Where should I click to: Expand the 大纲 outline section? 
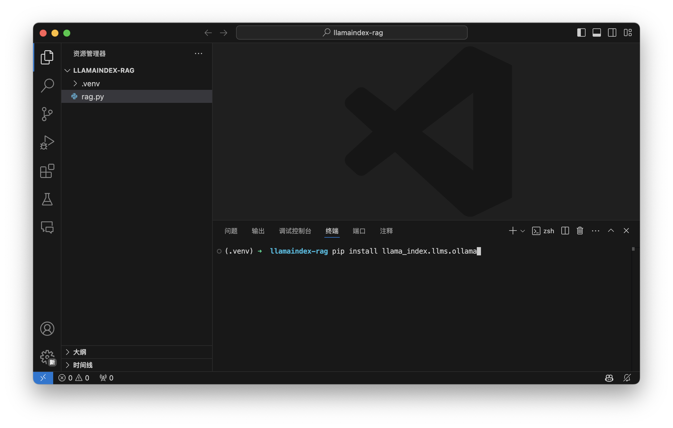(79, 352)
